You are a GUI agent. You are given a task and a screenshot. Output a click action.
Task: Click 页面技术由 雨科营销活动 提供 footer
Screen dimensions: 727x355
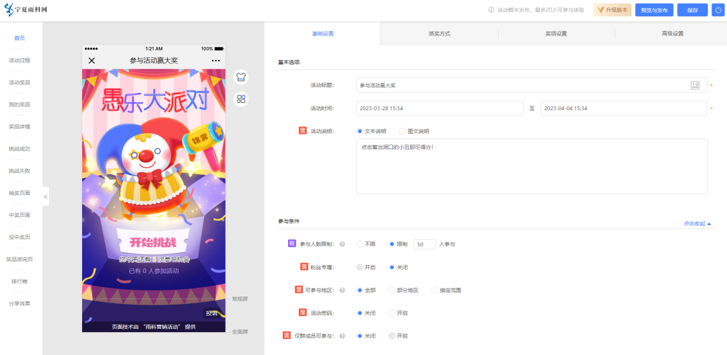tap(153, 327)
